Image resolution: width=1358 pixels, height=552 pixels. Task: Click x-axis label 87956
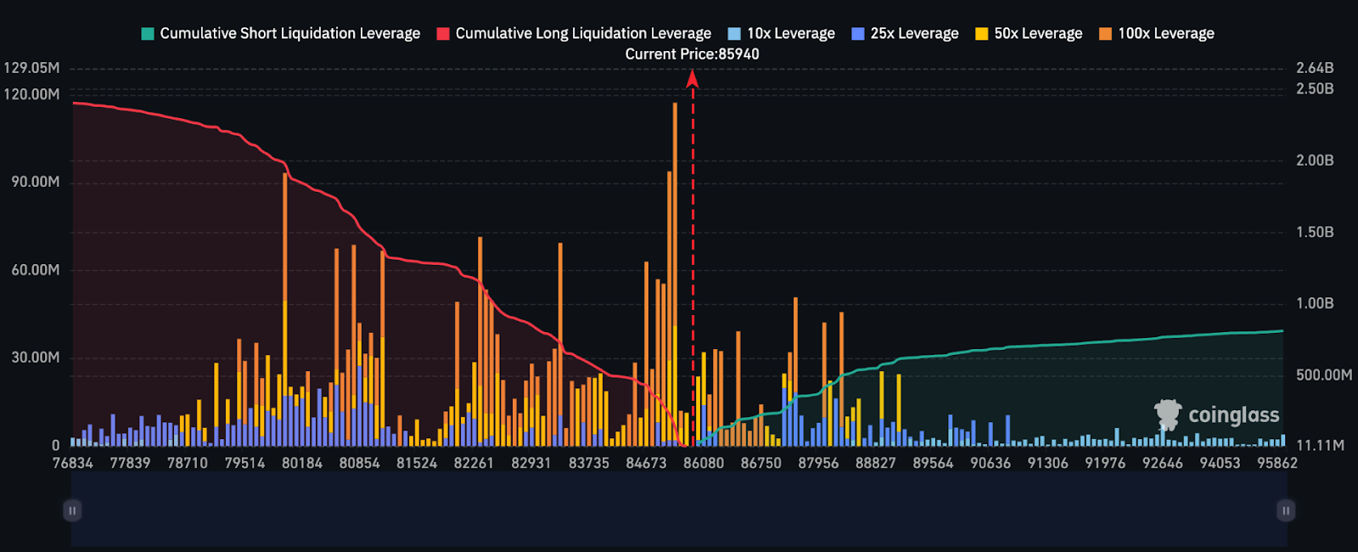818,463
